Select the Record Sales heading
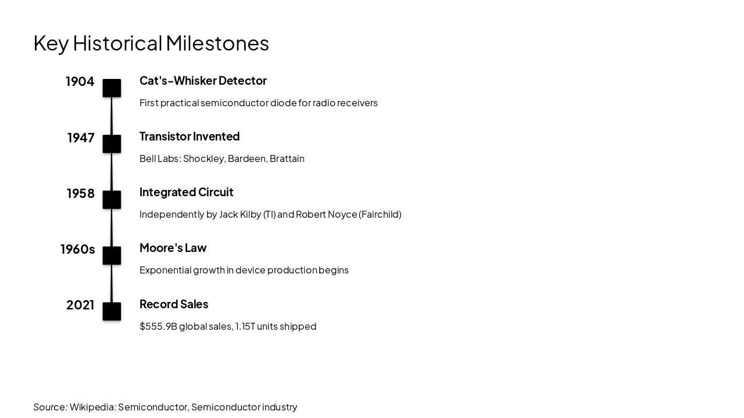This screenshot has height=418, width=744. (174, 304)
